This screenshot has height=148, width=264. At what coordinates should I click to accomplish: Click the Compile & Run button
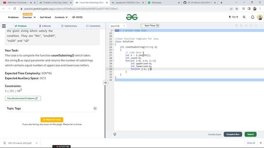[x=233, y=134]
